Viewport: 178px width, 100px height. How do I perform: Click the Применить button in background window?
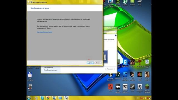[110, 69]
